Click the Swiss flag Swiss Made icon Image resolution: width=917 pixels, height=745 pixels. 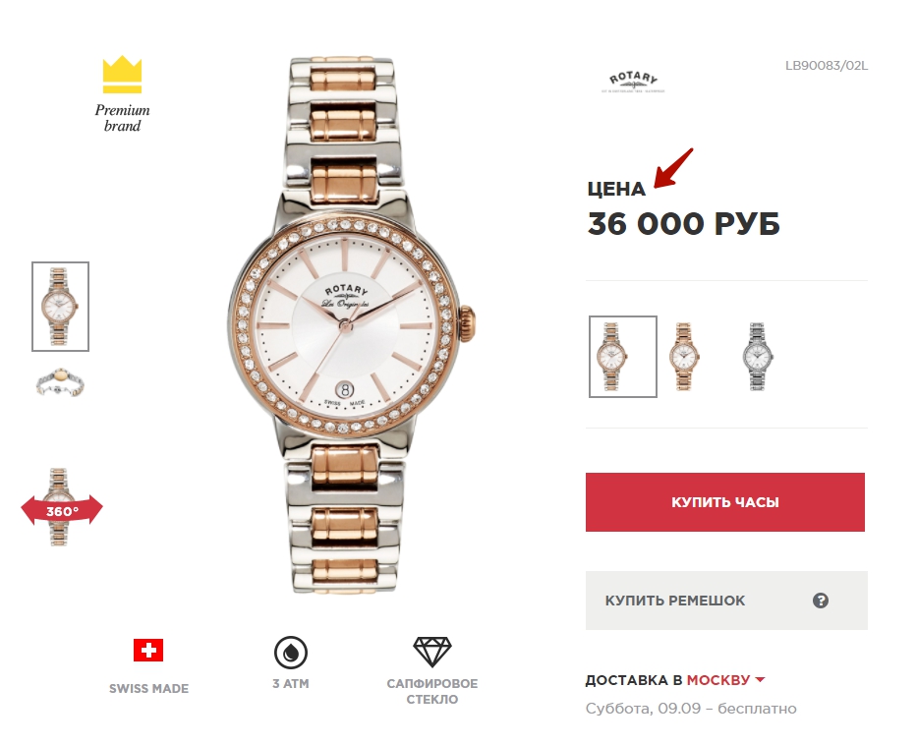148,651
